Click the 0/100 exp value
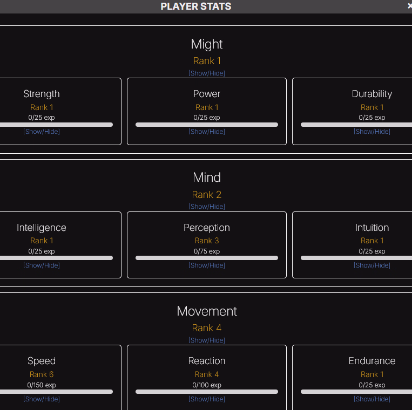The image size is (412, 410). [x=207, y=385]
